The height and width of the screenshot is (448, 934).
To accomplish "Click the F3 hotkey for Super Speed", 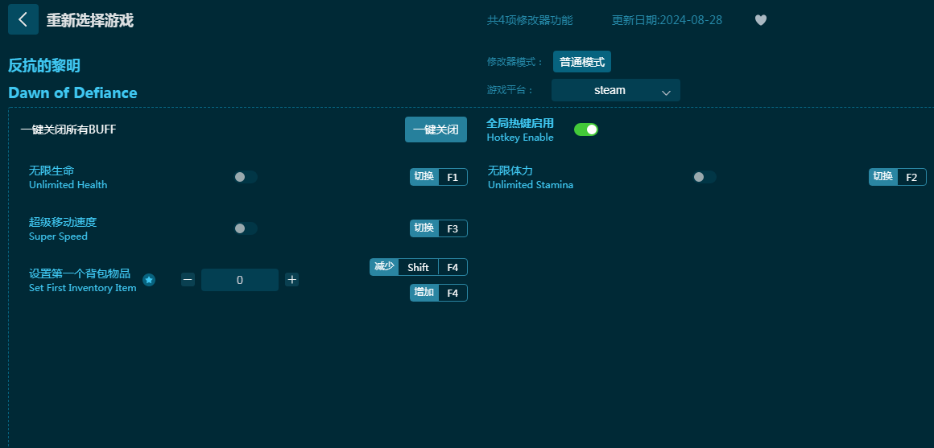I will coord(452,228).
